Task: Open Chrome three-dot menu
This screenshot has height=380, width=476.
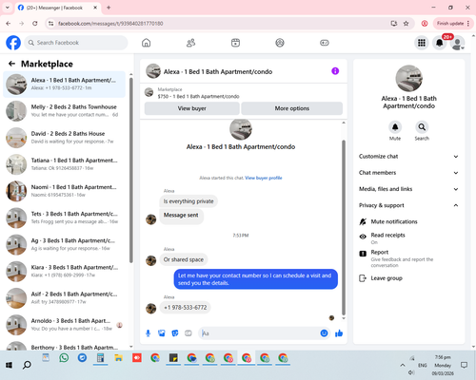Action: [x=468, y=23]
